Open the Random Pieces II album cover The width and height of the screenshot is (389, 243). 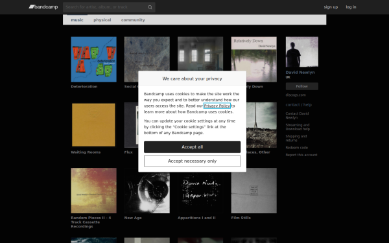coord(93,191)
